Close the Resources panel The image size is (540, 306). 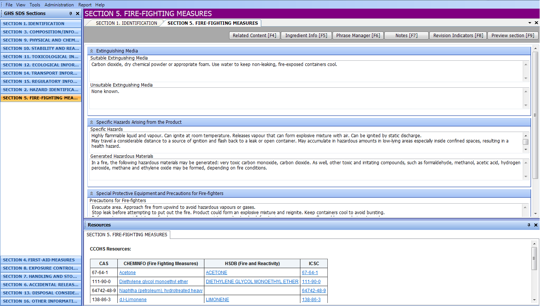point(536,225)
